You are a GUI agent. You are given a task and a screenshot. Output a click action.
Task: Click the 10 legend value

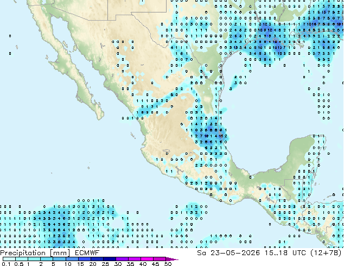point(68,264)
